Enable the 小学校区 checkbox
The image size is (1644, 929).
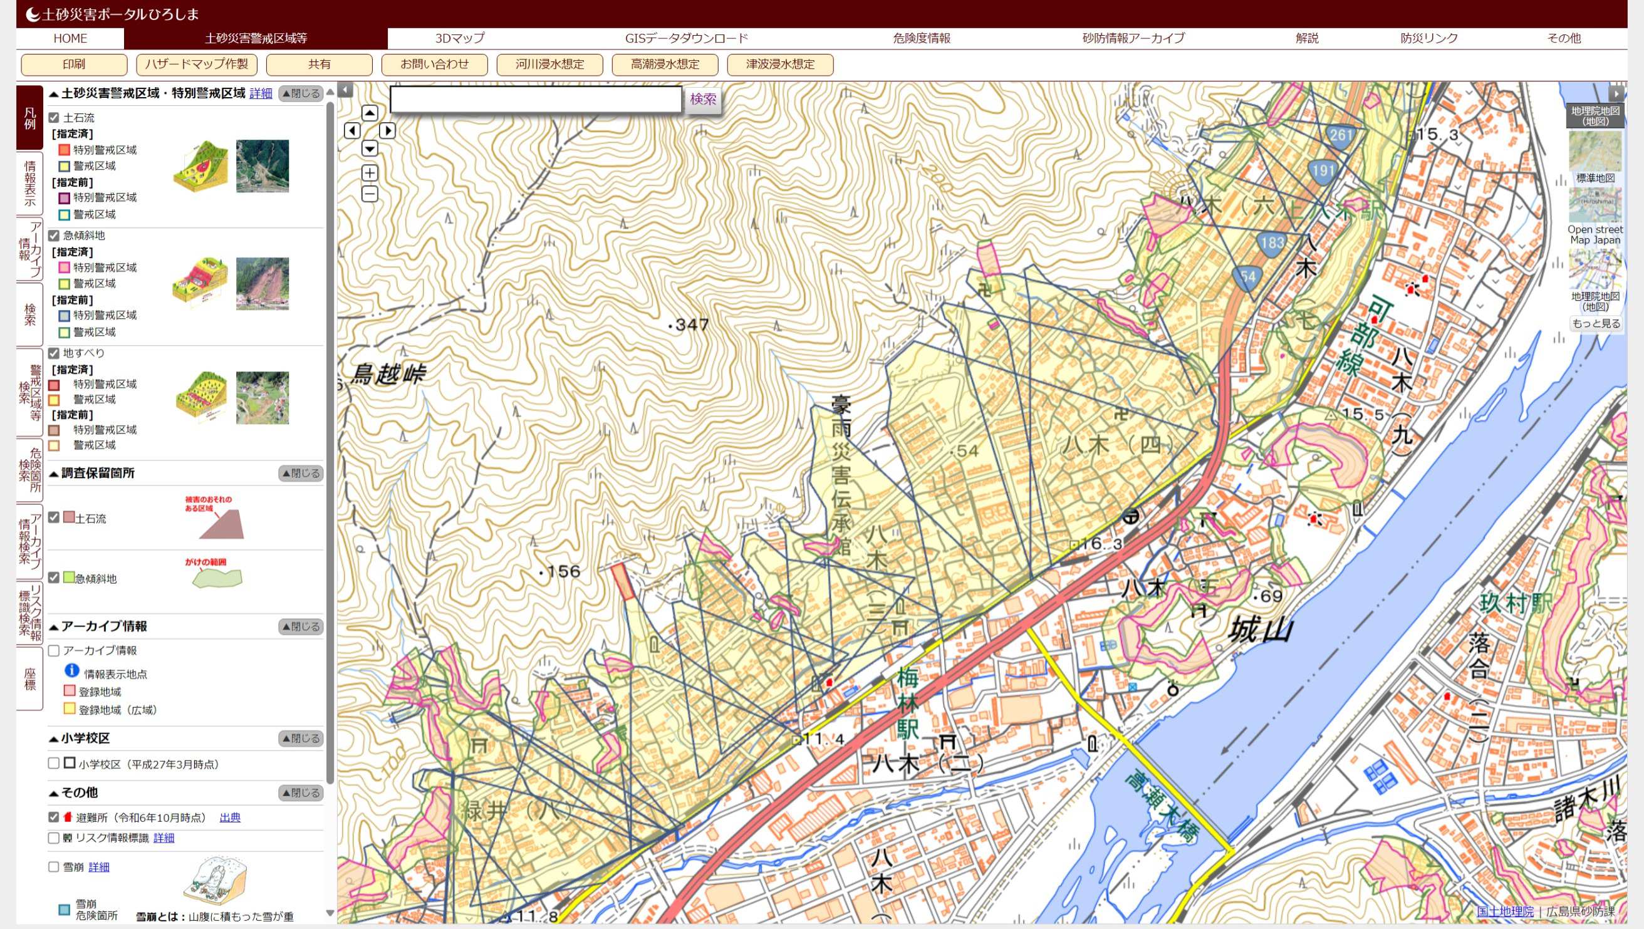[x=55, y=763]
